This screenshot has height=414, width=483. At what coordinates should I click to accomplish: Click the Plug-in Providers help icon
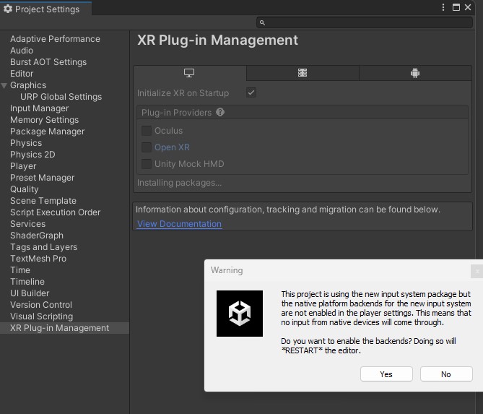click(x=220, y=112)
